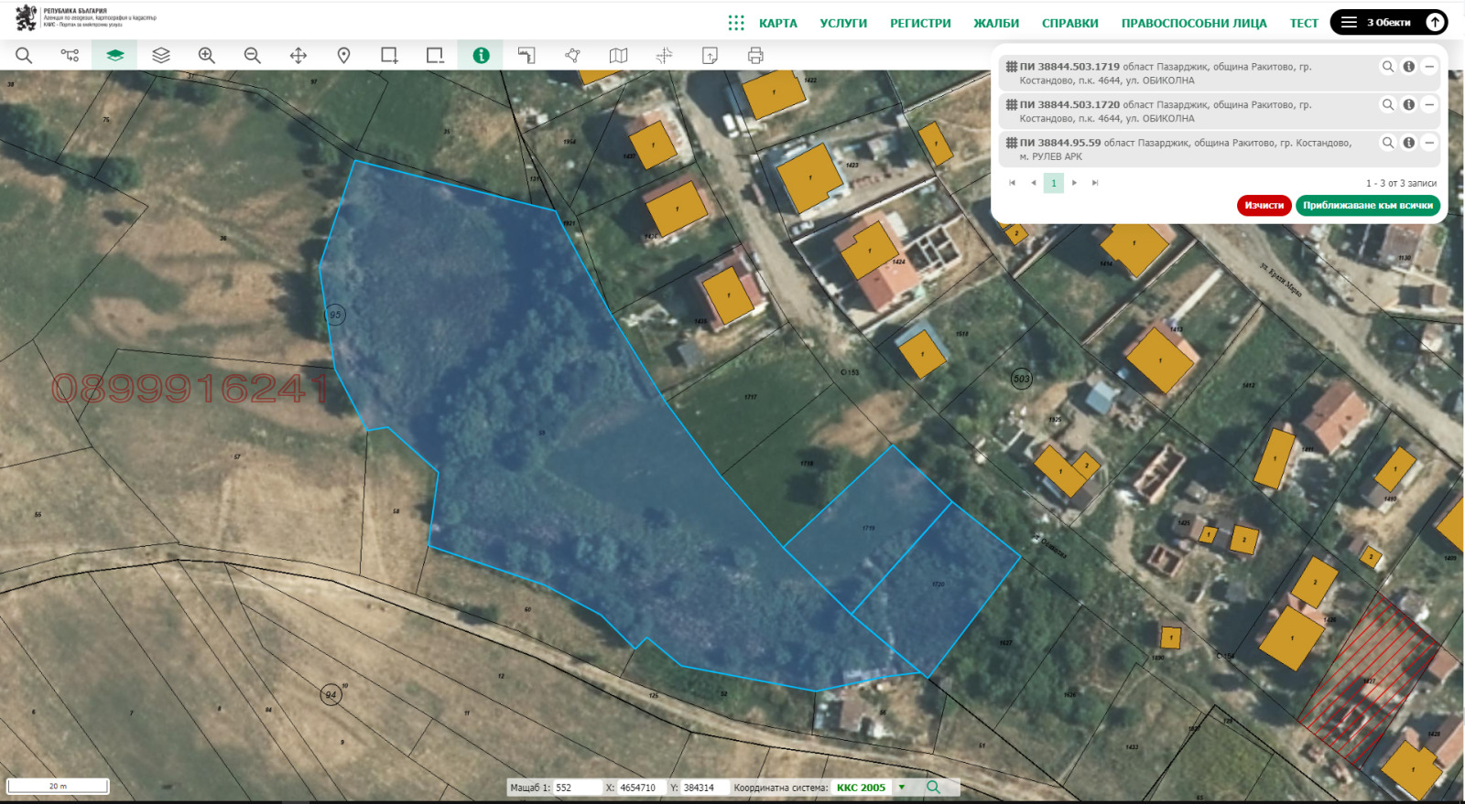Open the nine-dot apps grid menu
Image resolution: width=1465 pixels, height=804 pixels.
pos(736,23)
